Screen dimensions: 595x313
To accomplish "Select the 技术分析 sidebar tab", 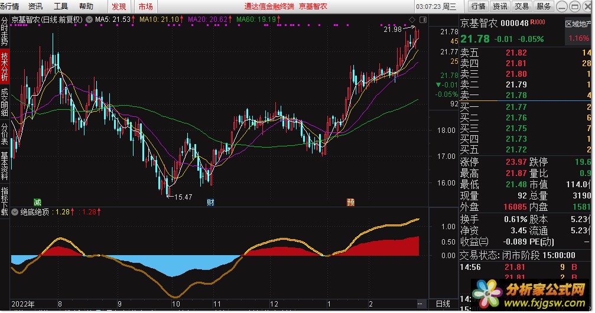I will point(4,66).
